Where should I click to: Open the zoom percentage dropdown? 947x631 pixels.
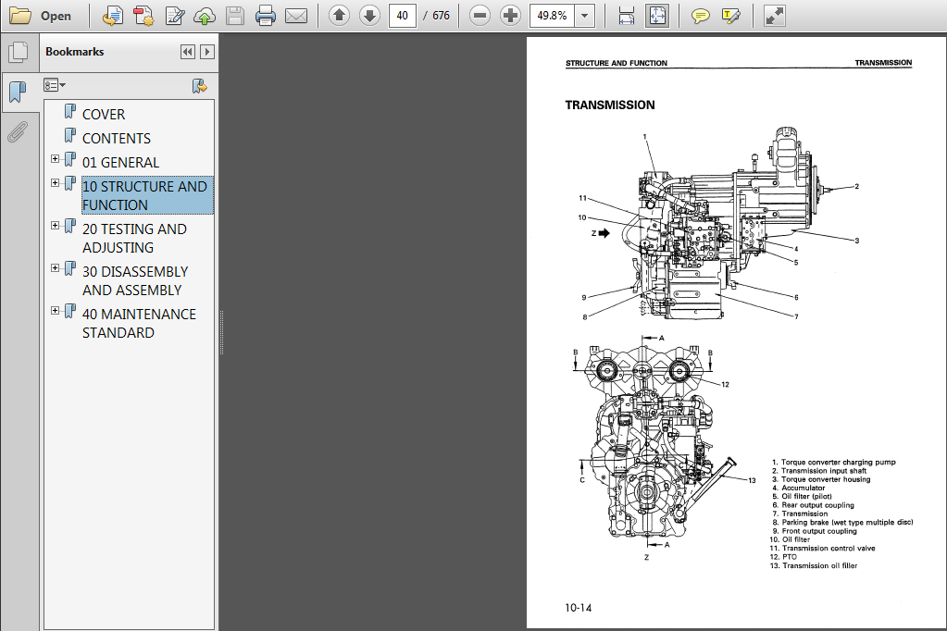point(584,16)
